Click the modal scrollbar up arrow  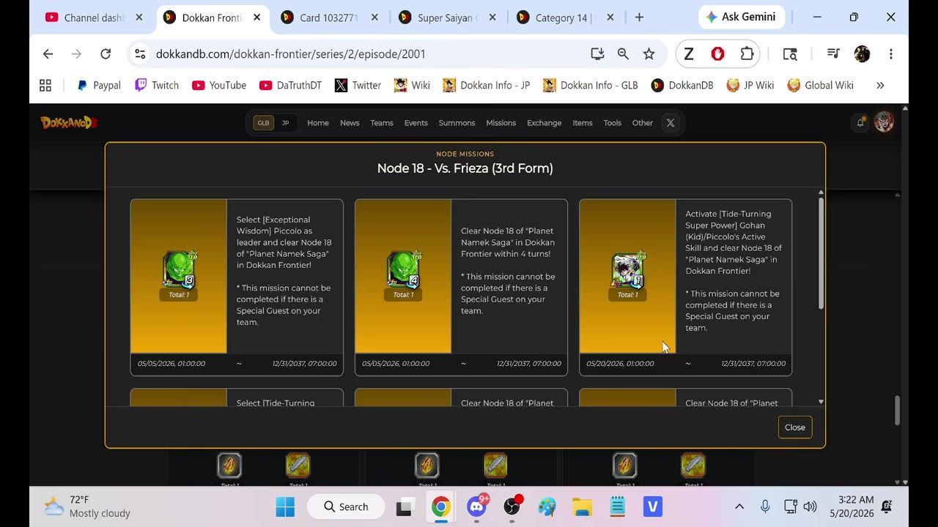tap(821, 193)
